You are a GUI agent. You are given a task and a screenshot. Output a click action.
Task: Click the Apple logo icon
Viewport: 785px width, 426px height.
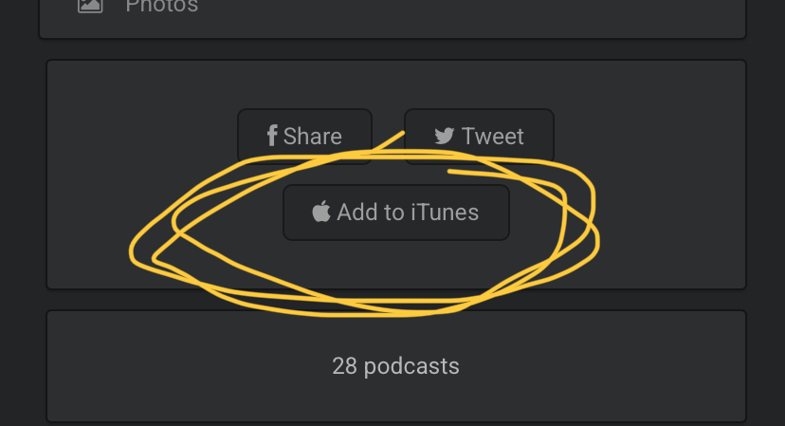pyautogui.click(x=321, y=212)
